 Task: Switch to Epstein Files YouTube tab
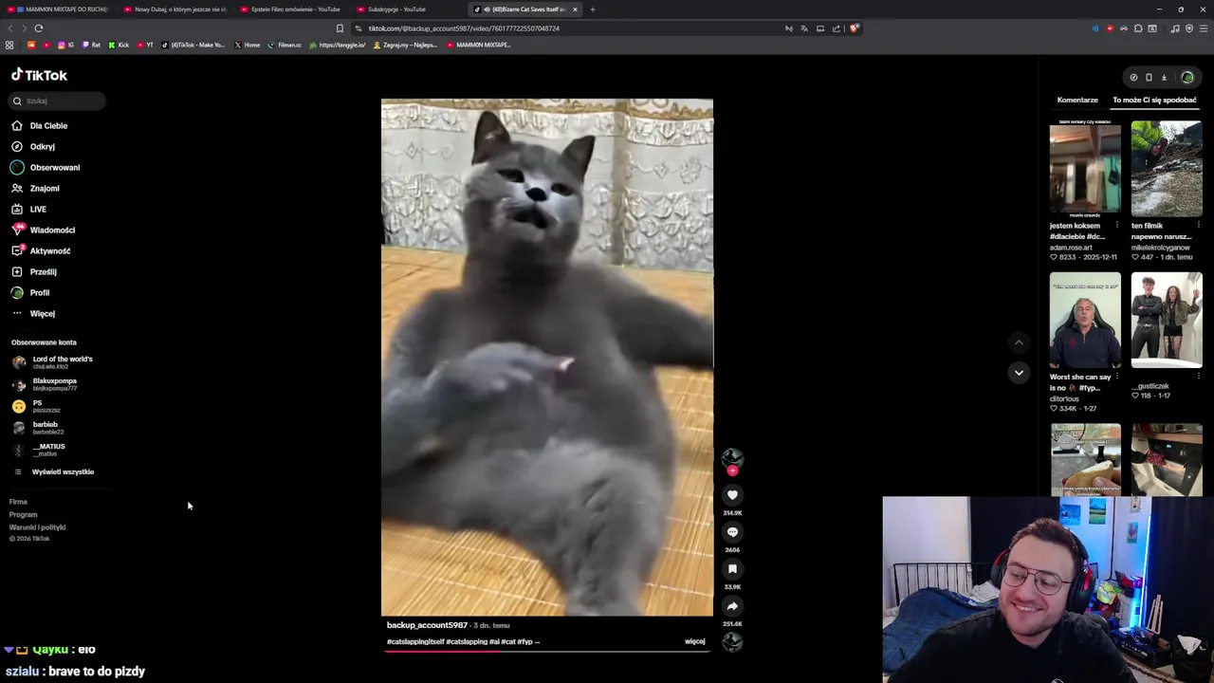pyautogui.click(x=291, y=9)
